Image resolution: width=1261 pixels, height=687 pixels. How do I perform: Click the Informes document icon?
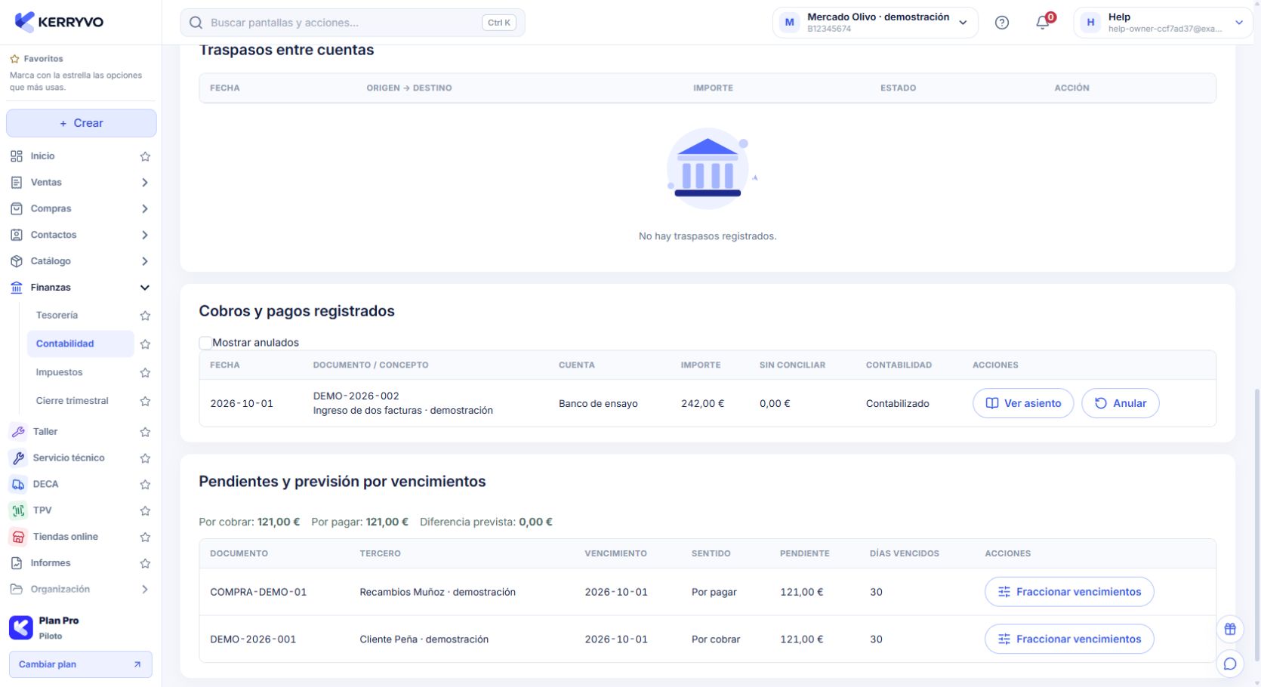click(x=17, y=563)
